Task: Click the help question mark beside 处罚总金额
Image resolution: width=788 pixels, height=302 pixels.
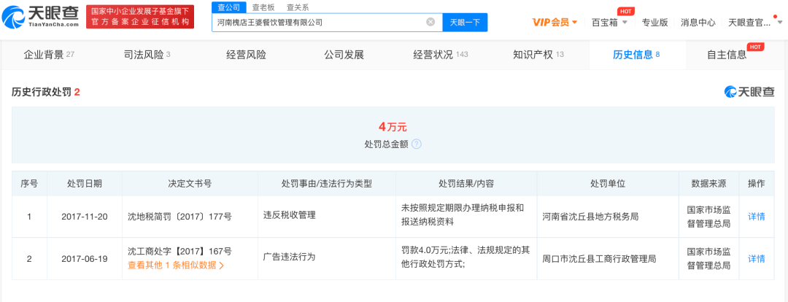Action: [417, 144]
